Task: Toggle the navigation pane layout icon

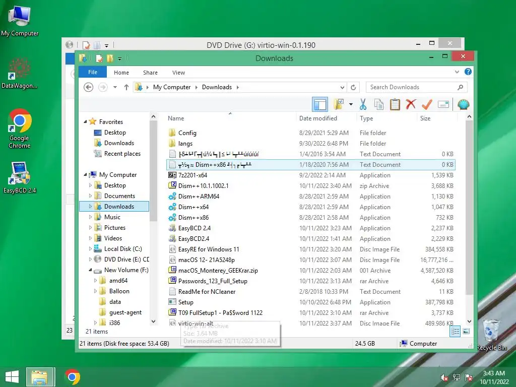Action: [320, 105]
